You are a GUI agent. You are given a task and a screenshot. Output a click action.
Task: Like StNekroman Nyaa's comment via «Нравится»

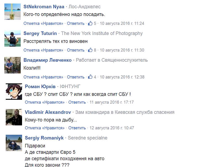click(x=43, y=23)
